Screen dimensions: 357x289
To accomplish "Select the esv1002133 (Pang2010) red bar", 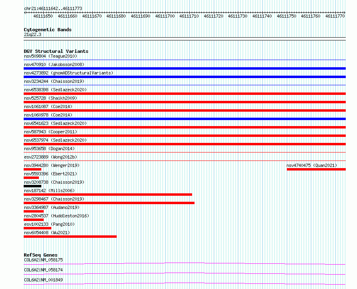I will 38,228.
